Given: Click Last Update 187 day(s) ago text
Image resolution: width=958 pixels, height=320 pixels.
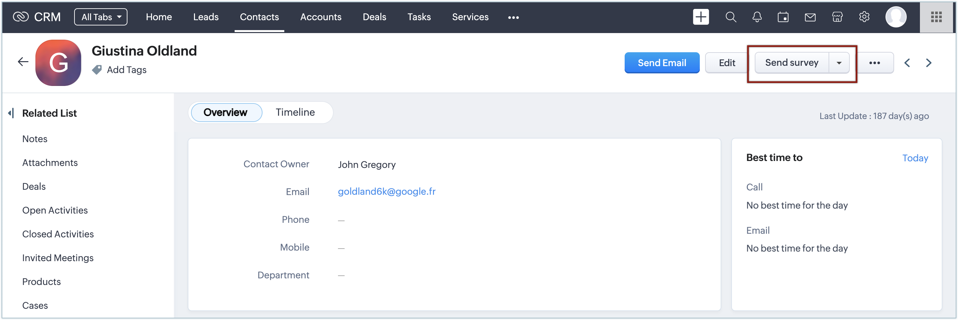Looking at the screenshot, I should (x=874, y=116).
